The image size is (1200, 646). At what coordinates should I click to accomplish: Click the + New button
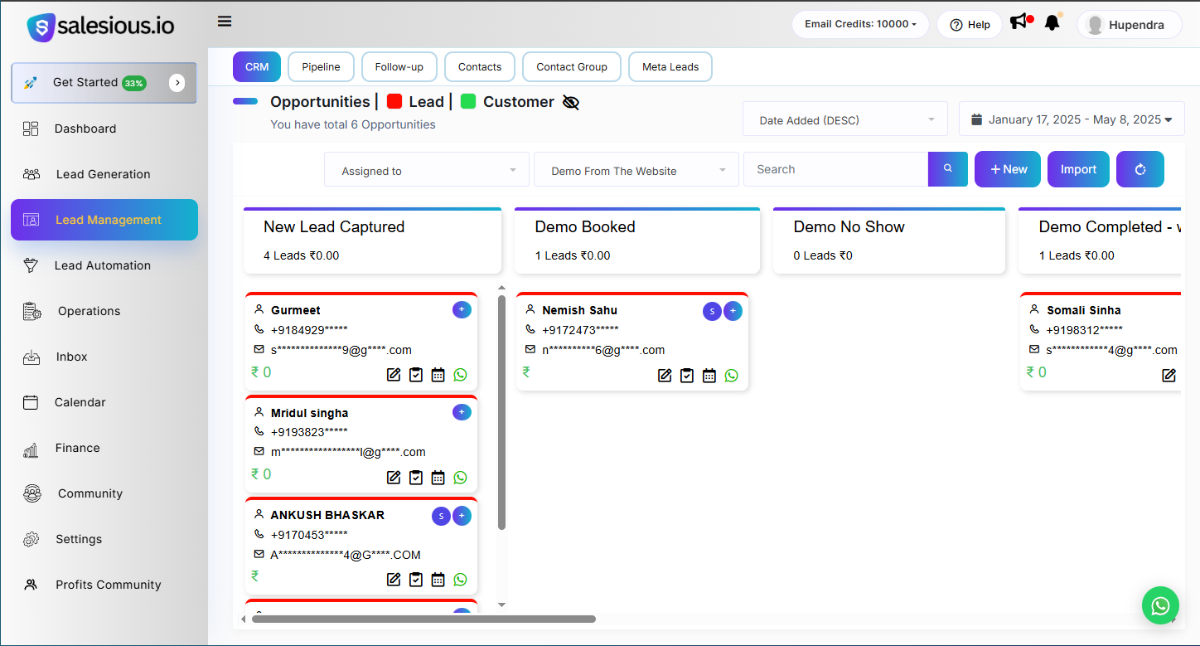(1008, 169)
